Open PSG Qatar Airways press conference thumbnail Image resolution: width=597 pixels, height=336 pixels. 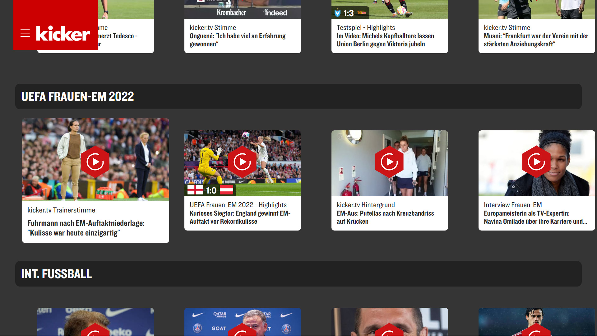tap(243, 322)
